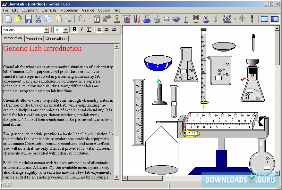Click the water faucet H2O icon

coord(81,19)
